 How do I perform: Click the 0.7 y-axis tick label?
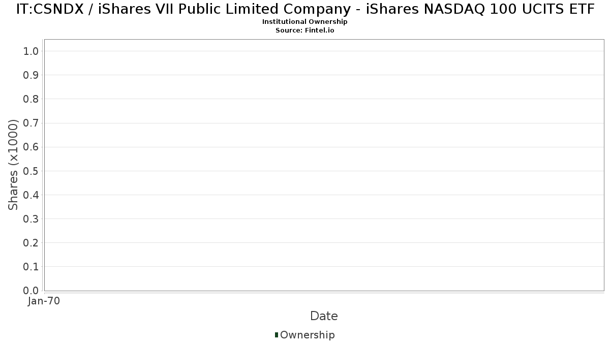[31, 123]
